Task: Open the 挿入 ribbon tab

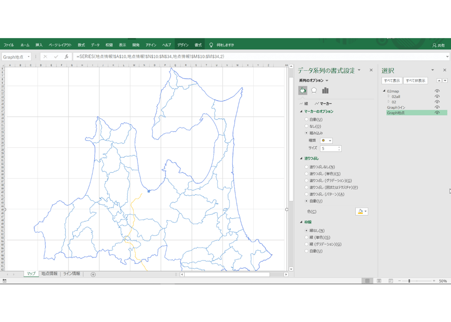Action: [39, 45]
